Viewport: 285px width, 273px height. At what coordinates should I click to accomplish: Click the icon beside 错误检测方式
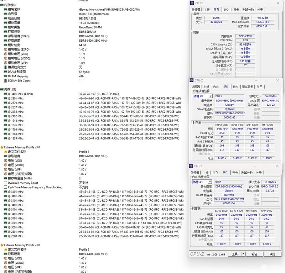click(x=5, y=67)
